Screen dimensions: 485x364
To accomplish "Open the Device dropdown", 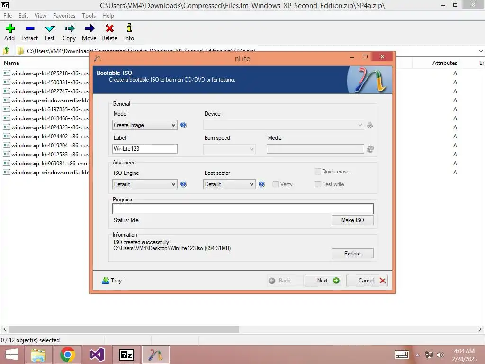I will [x=283, y=125].
